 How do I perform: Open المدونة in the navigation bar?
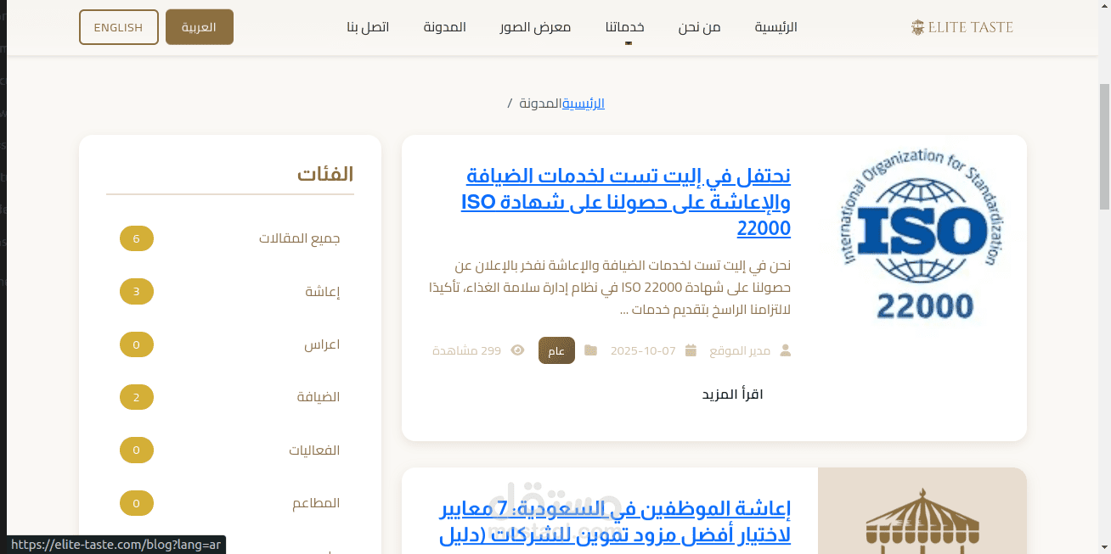[x=445, y=27]
